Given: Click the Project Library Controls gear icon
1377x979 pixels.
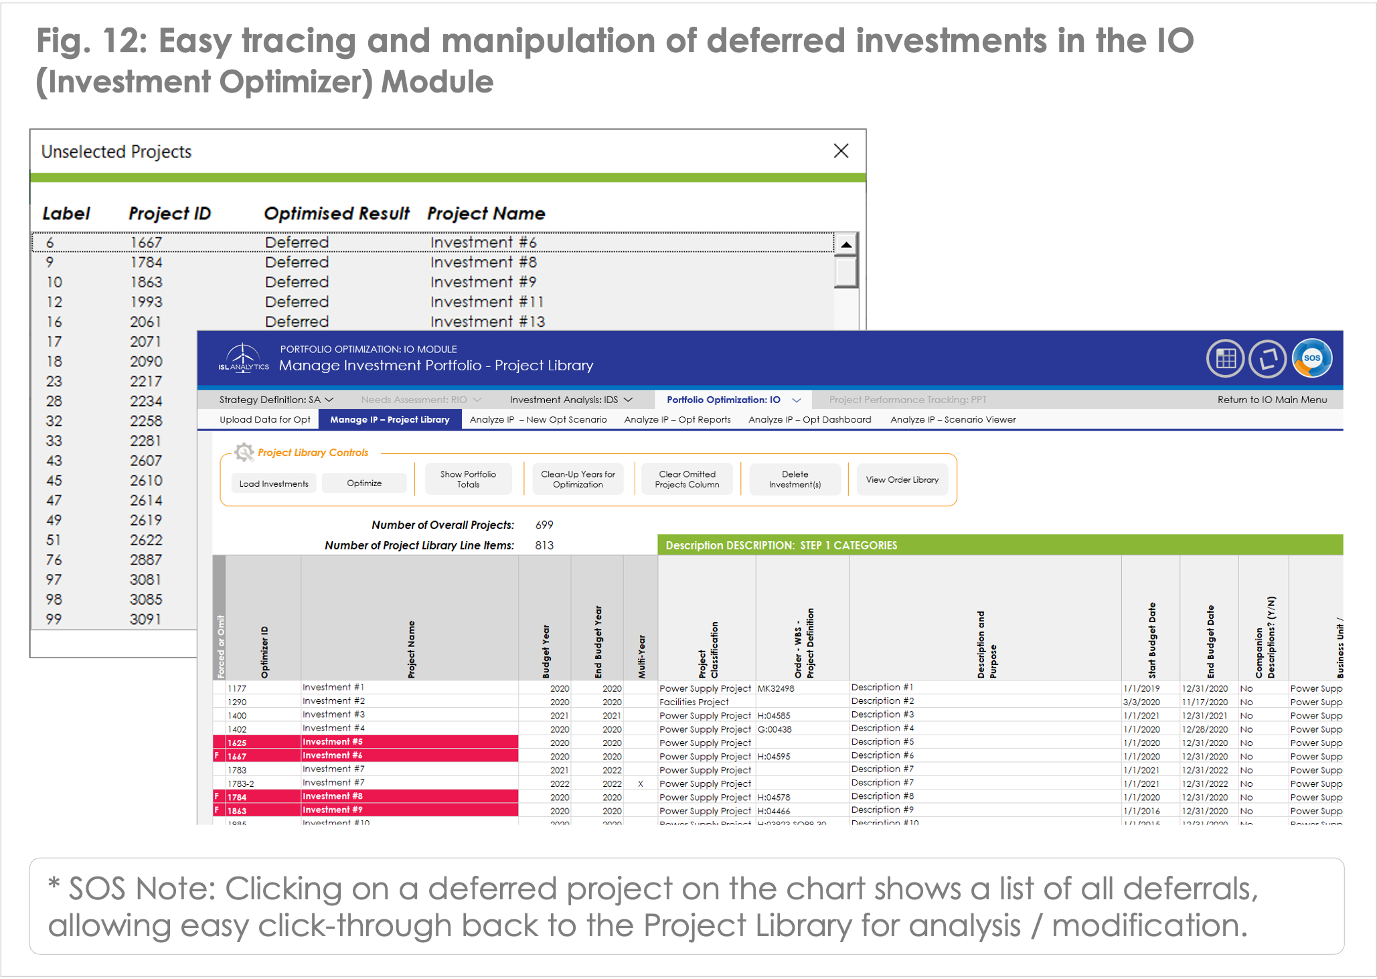Looking at the screenshot, I should [x=244, y=453].
